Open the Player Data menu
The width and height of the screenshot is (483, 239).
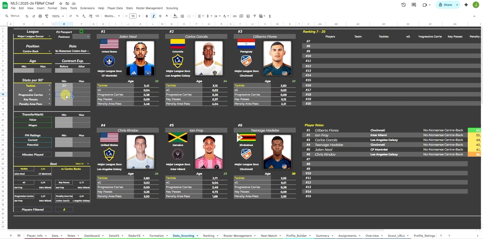click(x=115, y=8)
